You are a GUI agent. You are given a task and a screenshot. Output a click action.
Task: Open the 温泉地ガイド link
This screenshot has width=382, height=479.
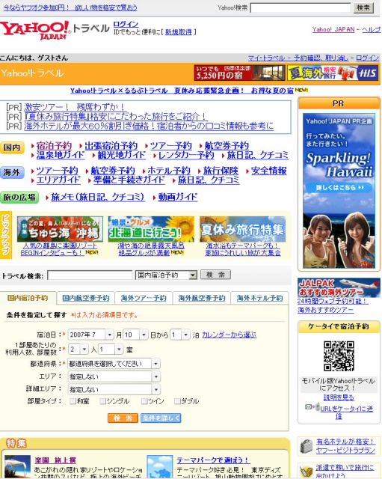click(x=61, y=155)
